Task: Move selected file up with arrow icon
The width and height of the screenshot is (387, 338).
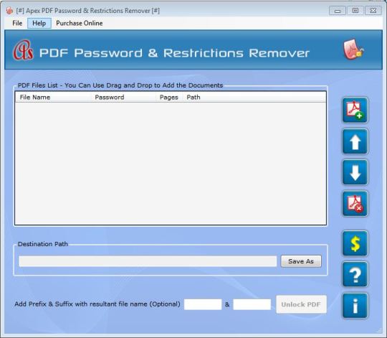Action: [x=355, y=141]
